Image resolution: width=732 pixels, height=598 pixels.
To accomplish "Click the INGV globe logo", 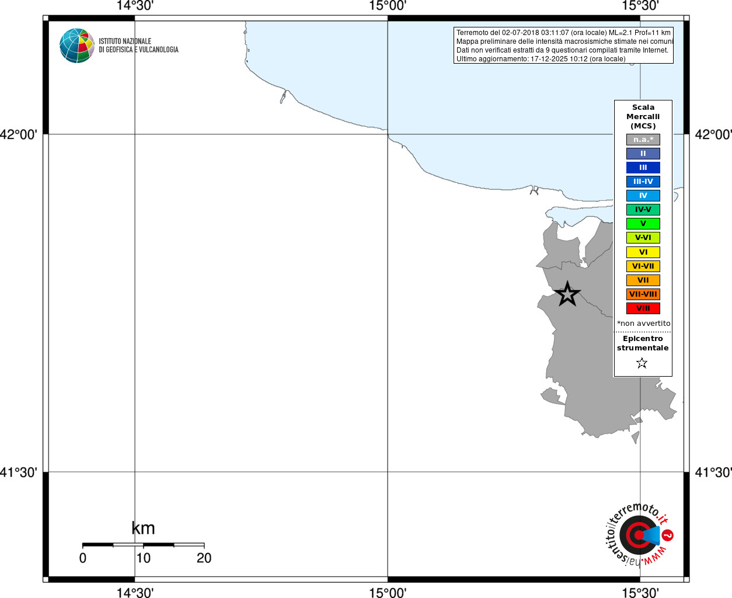I will [77, 46].
